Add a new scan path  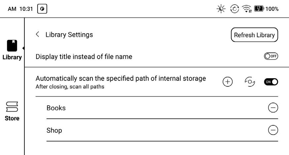click(228, 82)
